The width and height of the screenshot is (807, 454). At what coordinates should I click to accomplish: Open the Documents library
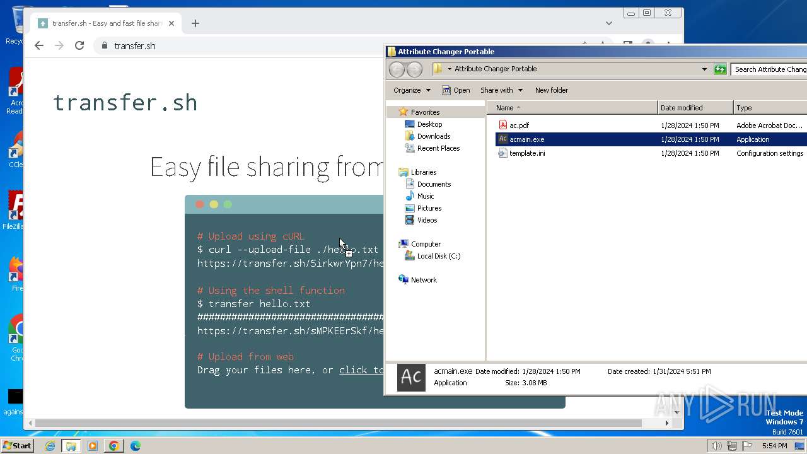click(434, 184)
